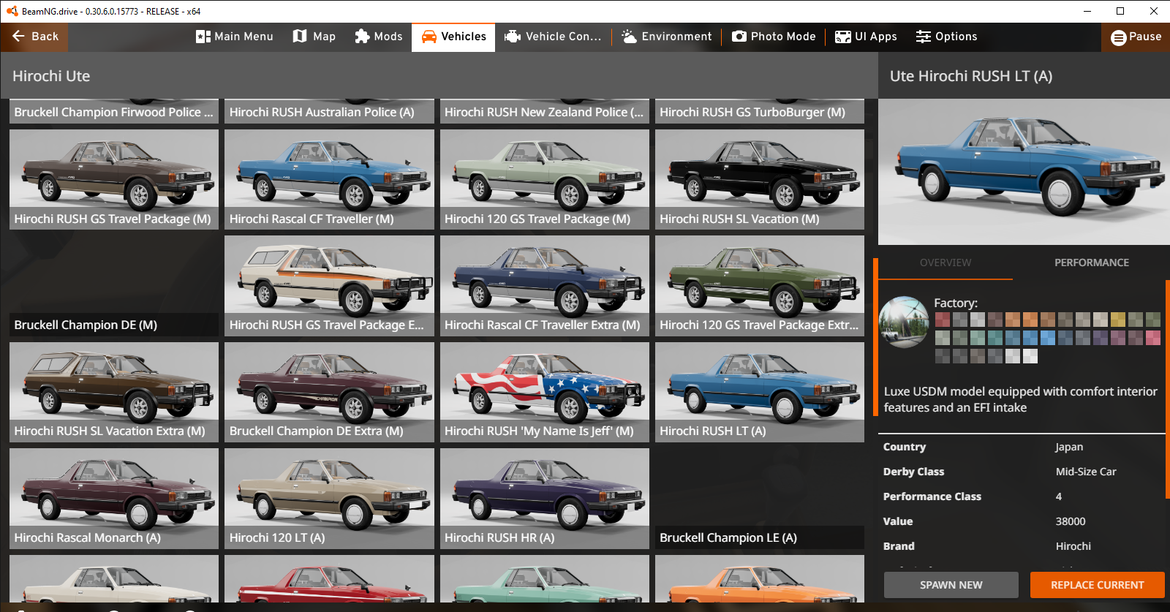
Task: Select Hirochi 120 GS Travel Package (M)
Action: [545, 179]
